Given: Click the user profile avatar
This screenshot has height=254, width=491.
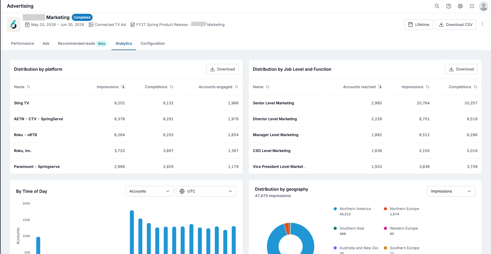Looking at the screenshot, I should [484, 6].
